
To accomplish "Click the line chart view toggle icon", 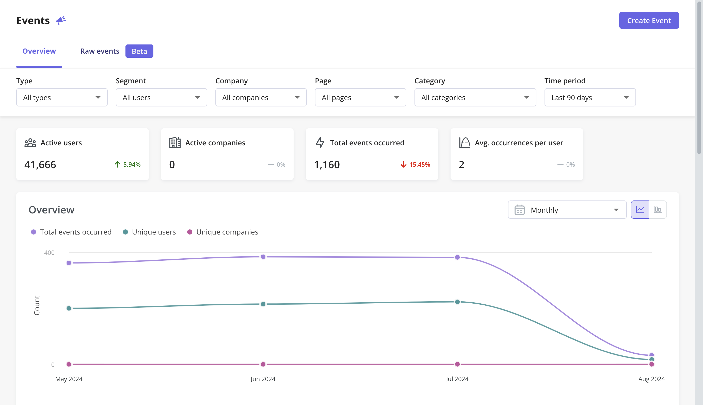I will coord(640,209).
